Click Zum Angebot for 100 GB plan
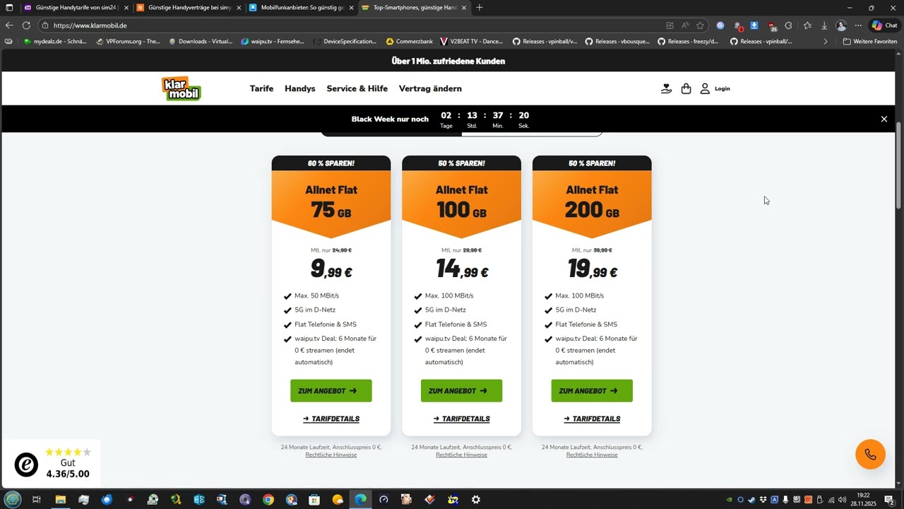This screenshot has height=509, width=904. tap(461, 391)
